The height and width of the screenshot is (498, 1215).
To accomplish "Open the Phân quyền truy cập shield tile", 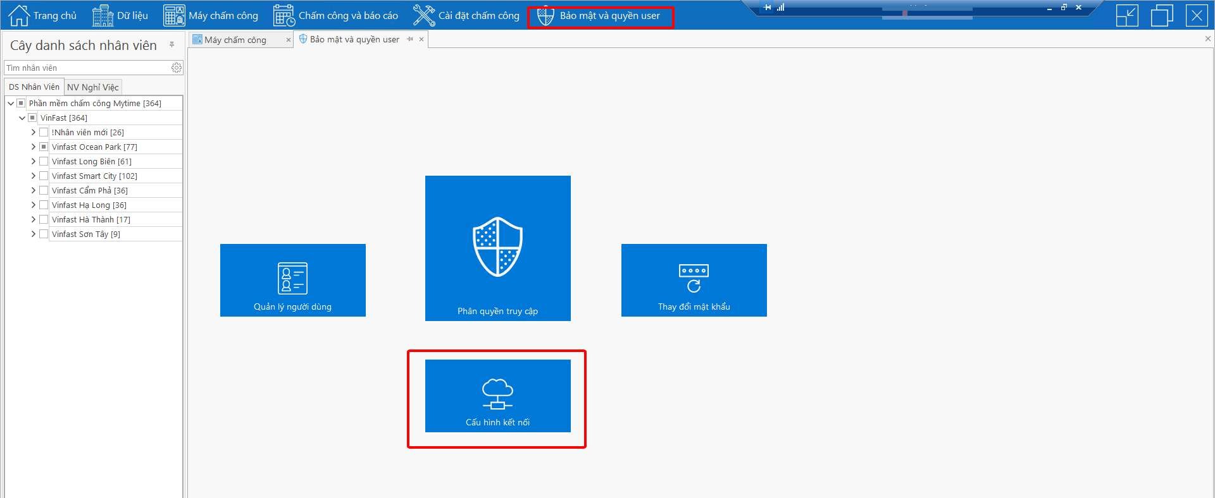I will click(497, 248).
